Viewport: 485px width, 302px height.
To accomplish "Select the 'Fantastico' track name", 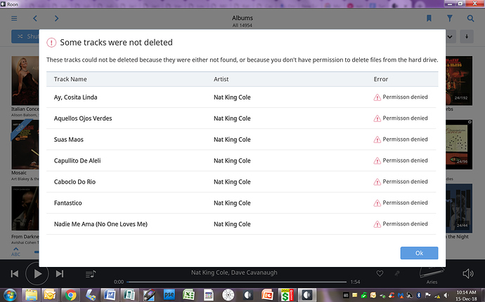I will tap(68, 203).
